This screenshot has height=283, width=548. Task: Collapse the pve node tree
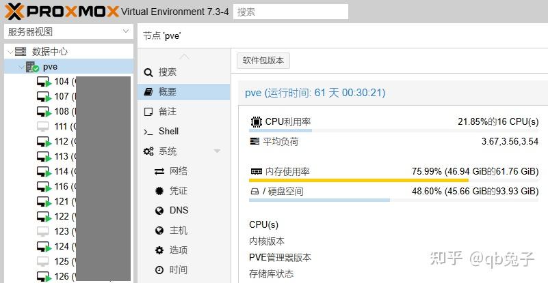(x=20, y=67)
